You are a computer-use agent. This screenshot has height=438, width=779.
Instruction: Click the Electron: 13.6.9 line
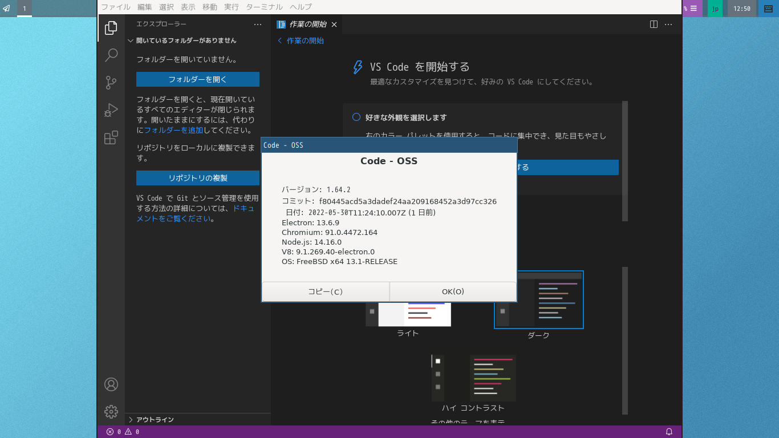tap(310, 222)
